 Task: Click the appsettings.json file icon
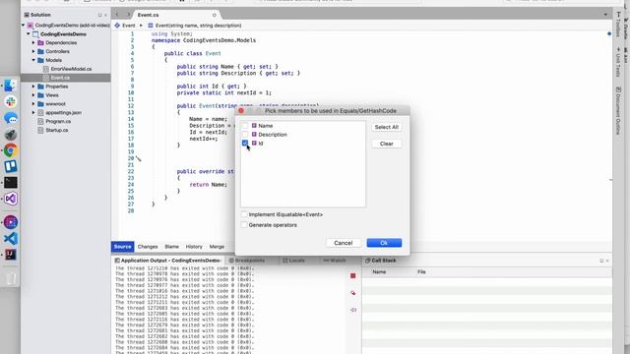pyautogui.click(x=40, y=113)
